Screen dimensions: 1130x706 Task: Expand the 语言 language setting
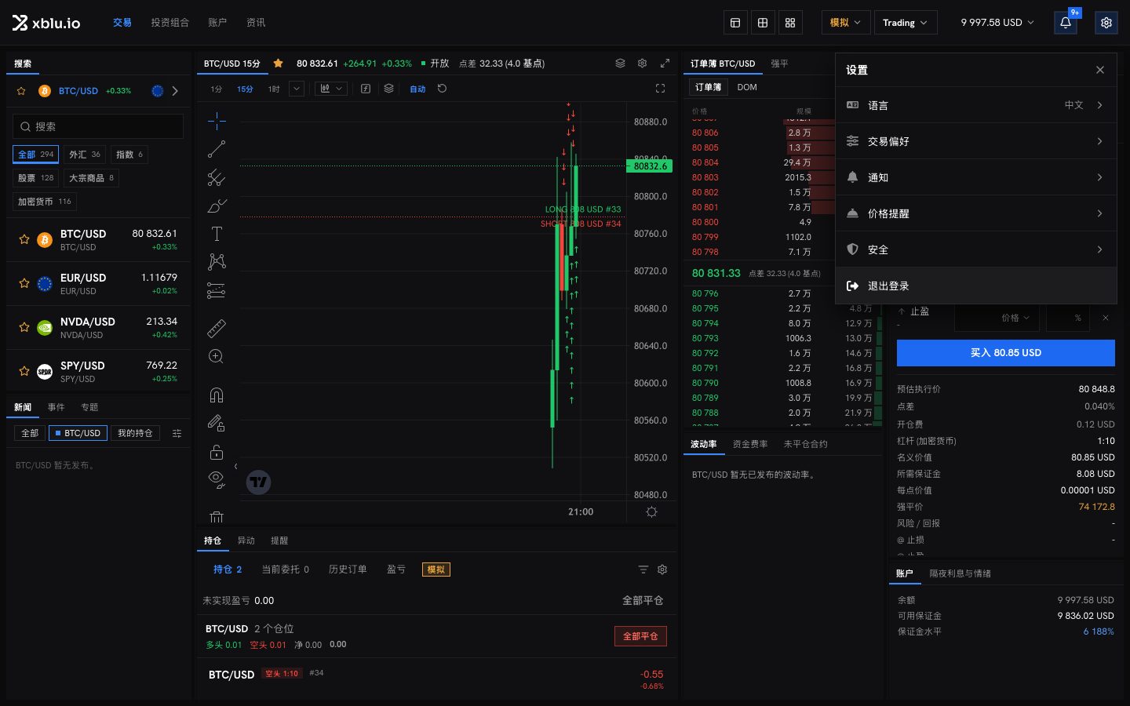tap(976, 106)
